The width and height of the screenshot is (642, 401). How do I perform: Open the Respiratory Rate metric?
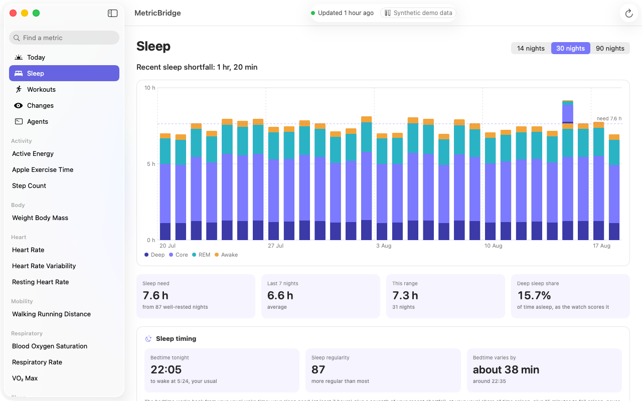[64, 362]
